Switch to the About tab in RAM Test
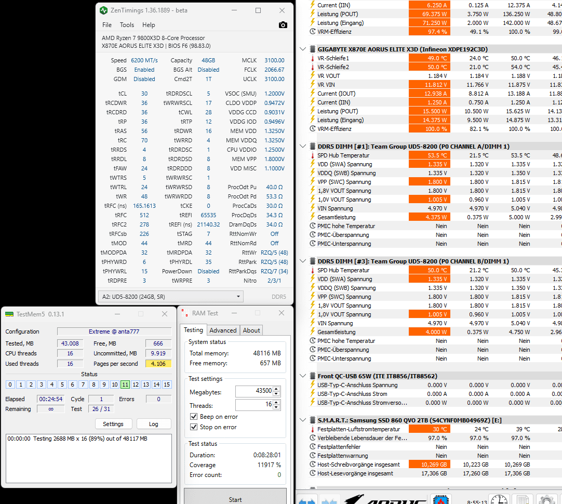The height and width of the screenshot is (504, 562). click(251, 330)
